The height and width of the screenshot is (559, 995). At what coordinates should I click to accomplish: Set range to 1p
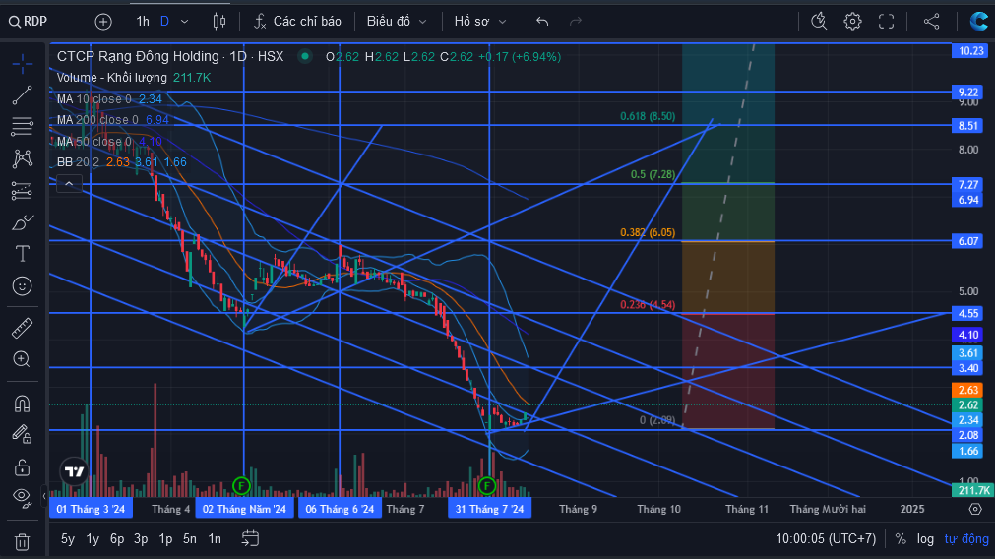point(165,539)
